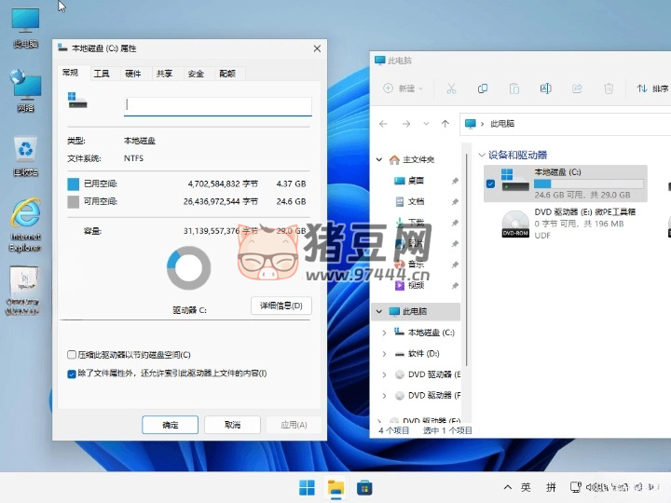Viewport: 671px width, 503px height.
Task: Open the 新建 (New) dropdown menu
Action: pyautogui.click(x=403, y=88)
